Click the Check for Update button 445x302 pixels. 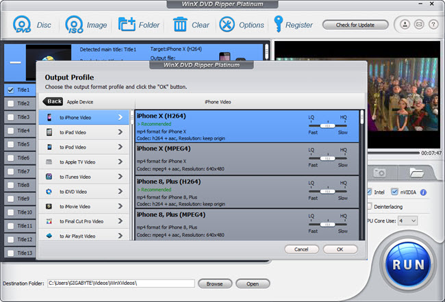click(355, 25)
